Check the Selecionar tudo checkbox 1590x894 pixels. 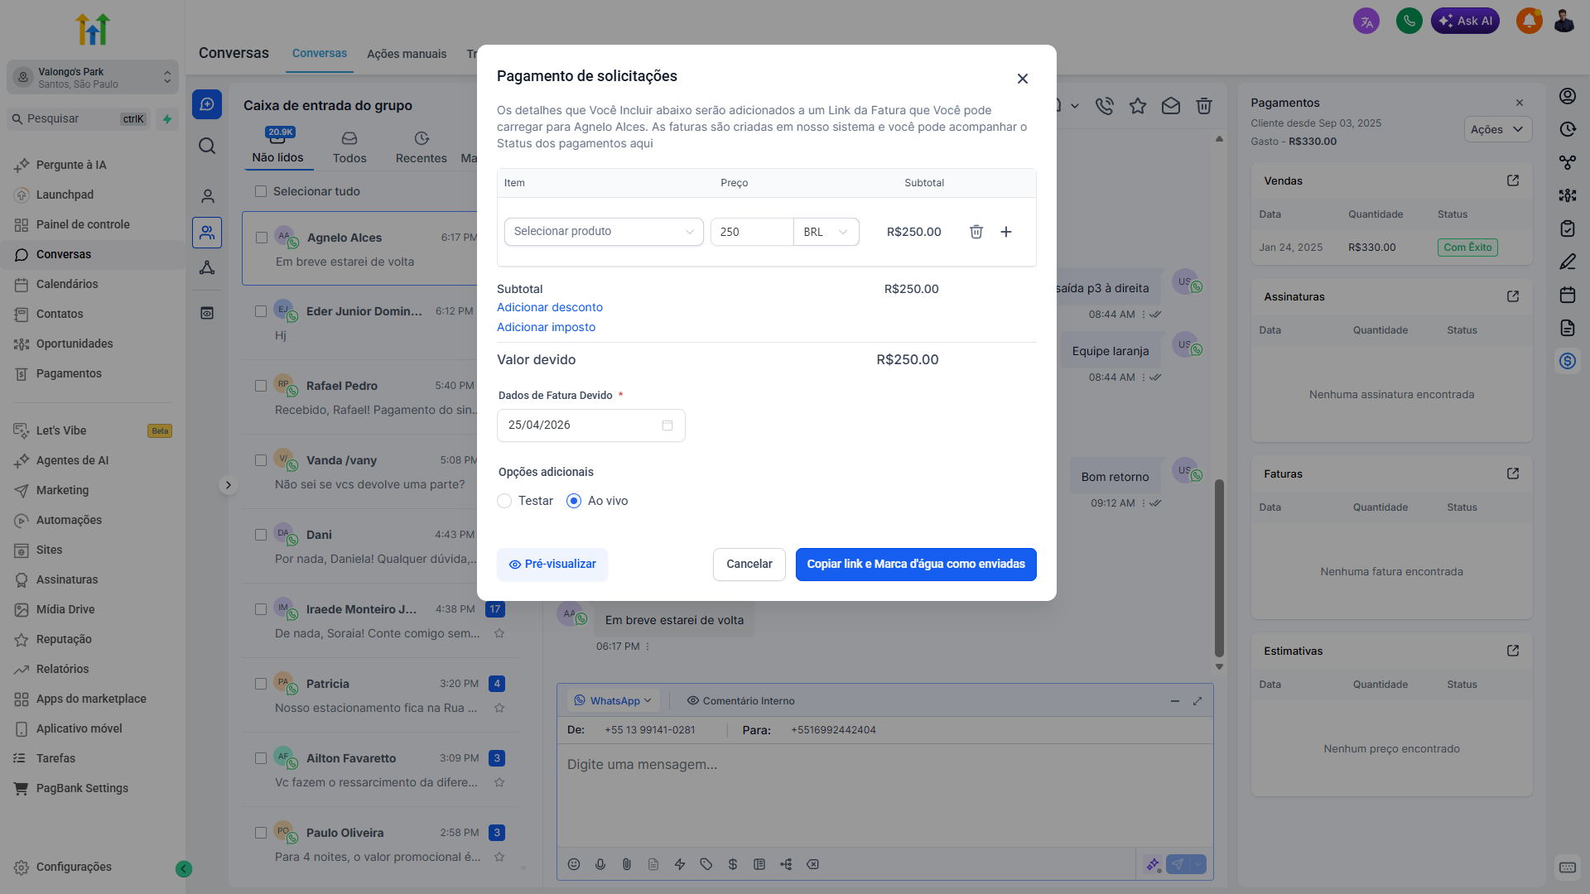coord(261,191)
